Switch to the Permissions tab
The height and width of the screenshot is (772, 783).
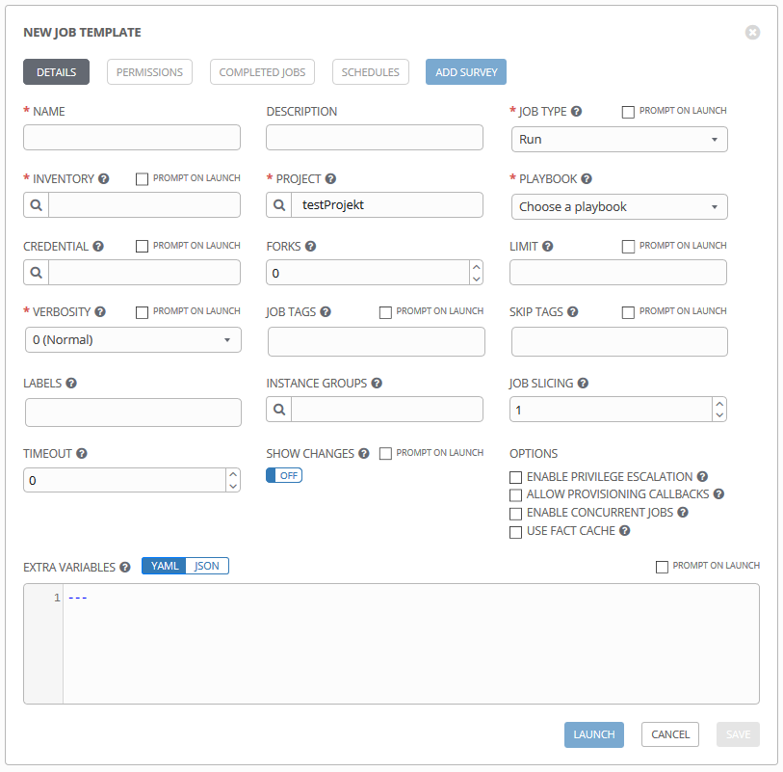point(150,72)
